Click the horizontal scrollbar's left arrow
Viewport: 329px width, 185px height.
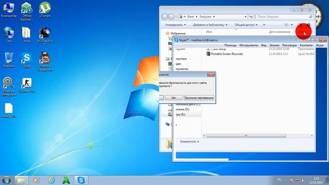pos(204,136)
